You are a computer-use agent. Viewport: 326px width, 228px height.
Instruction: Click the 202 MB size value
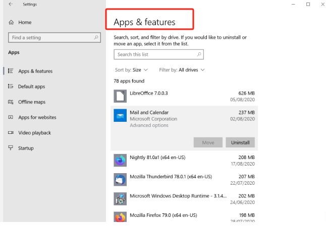246,196
